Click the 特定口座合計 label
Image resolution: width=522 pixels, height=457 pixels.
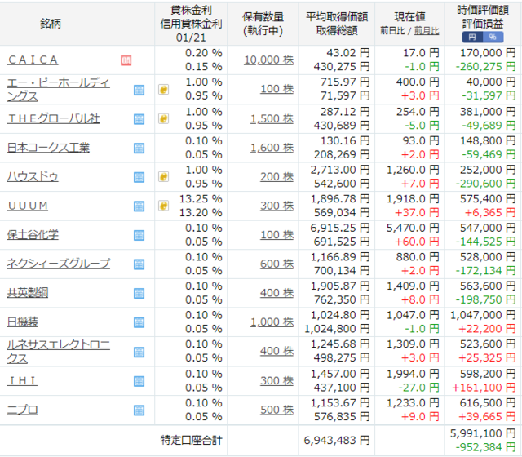191,441
